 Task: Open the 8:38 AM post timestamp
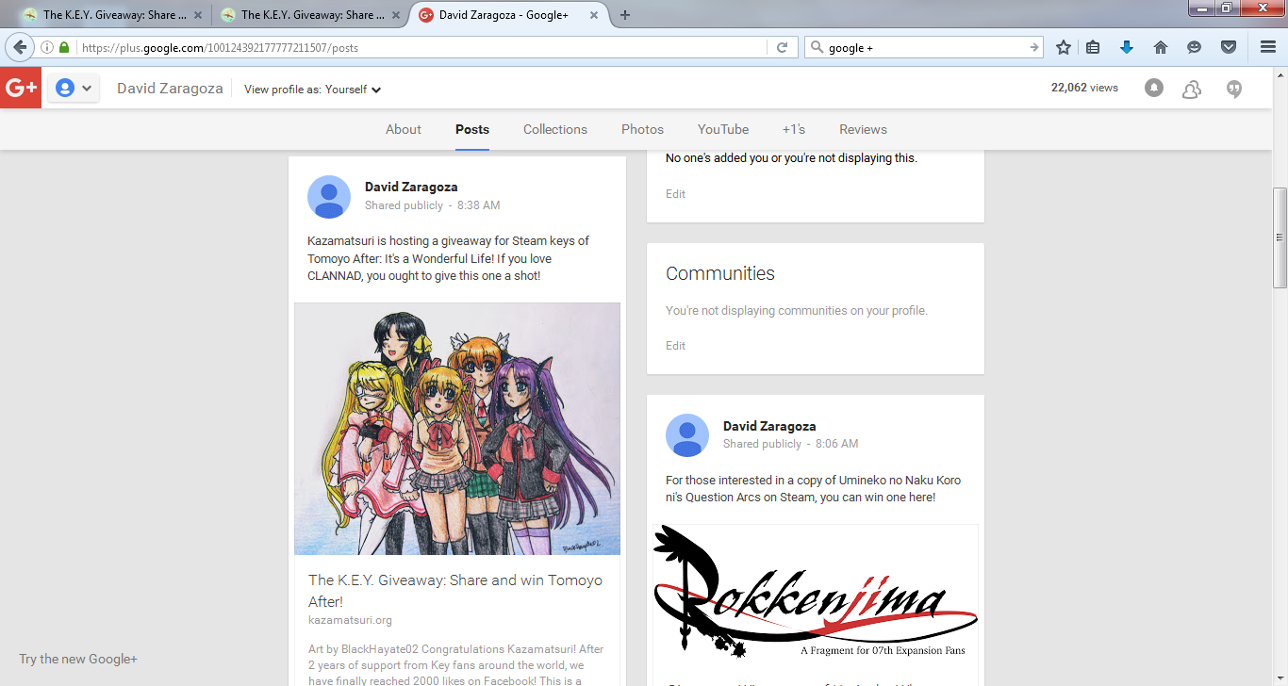pos(479,205)
